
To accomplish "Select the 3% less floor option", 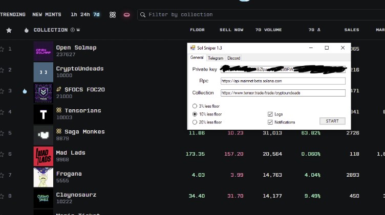I will tap(195, 106).
